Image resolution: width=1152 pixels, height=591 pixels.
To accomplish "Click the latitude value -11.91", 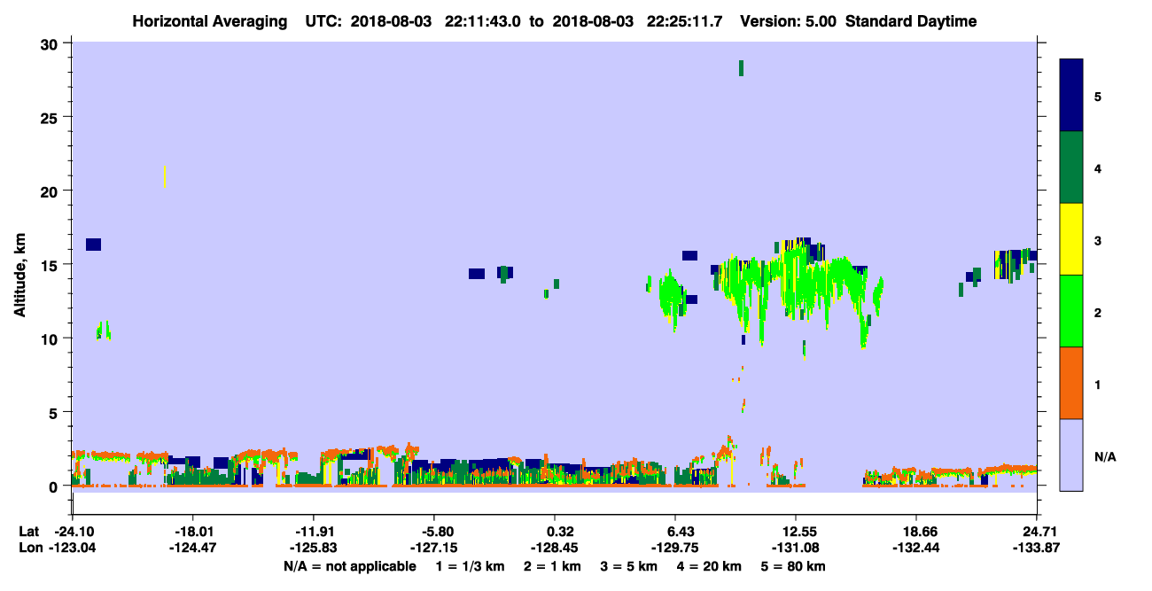I will tap(314, 532).
